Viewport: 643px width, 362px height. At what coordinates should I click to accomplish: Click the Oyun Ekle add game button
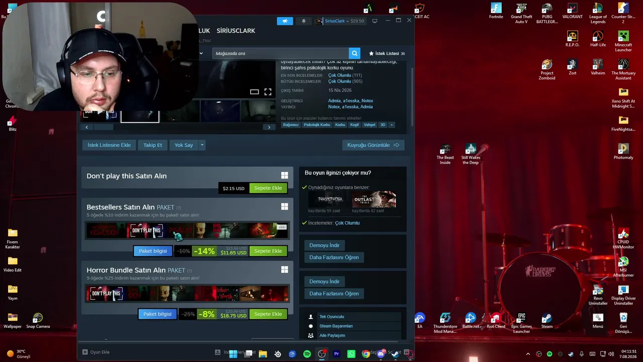pyautogui.click(x=96, y=352)
